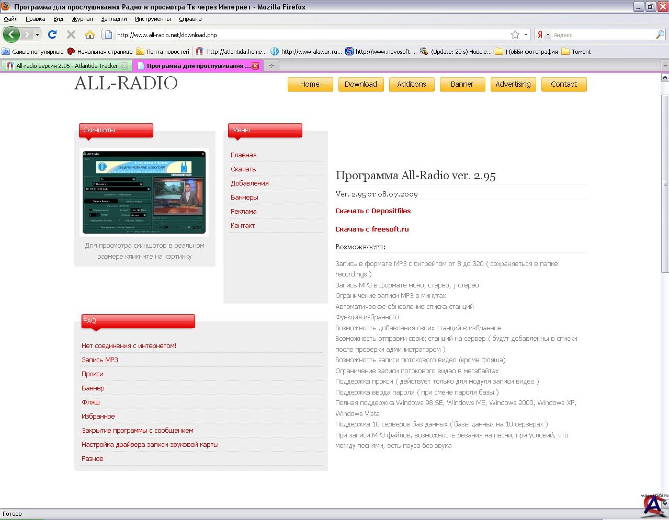Viewport: 669px width, 520px height.
Task: Close the active tab with red X
Action: pos(255,66)
